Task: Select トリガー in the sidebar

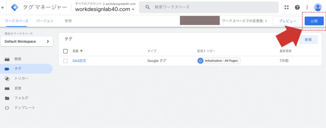Action: (x=21, y=78)
